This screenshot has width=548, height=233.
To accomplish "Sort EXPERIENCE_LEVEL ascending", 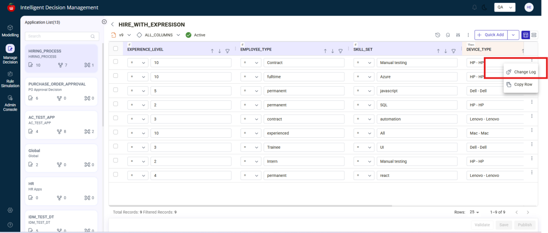I will click(x=212, y=51).
